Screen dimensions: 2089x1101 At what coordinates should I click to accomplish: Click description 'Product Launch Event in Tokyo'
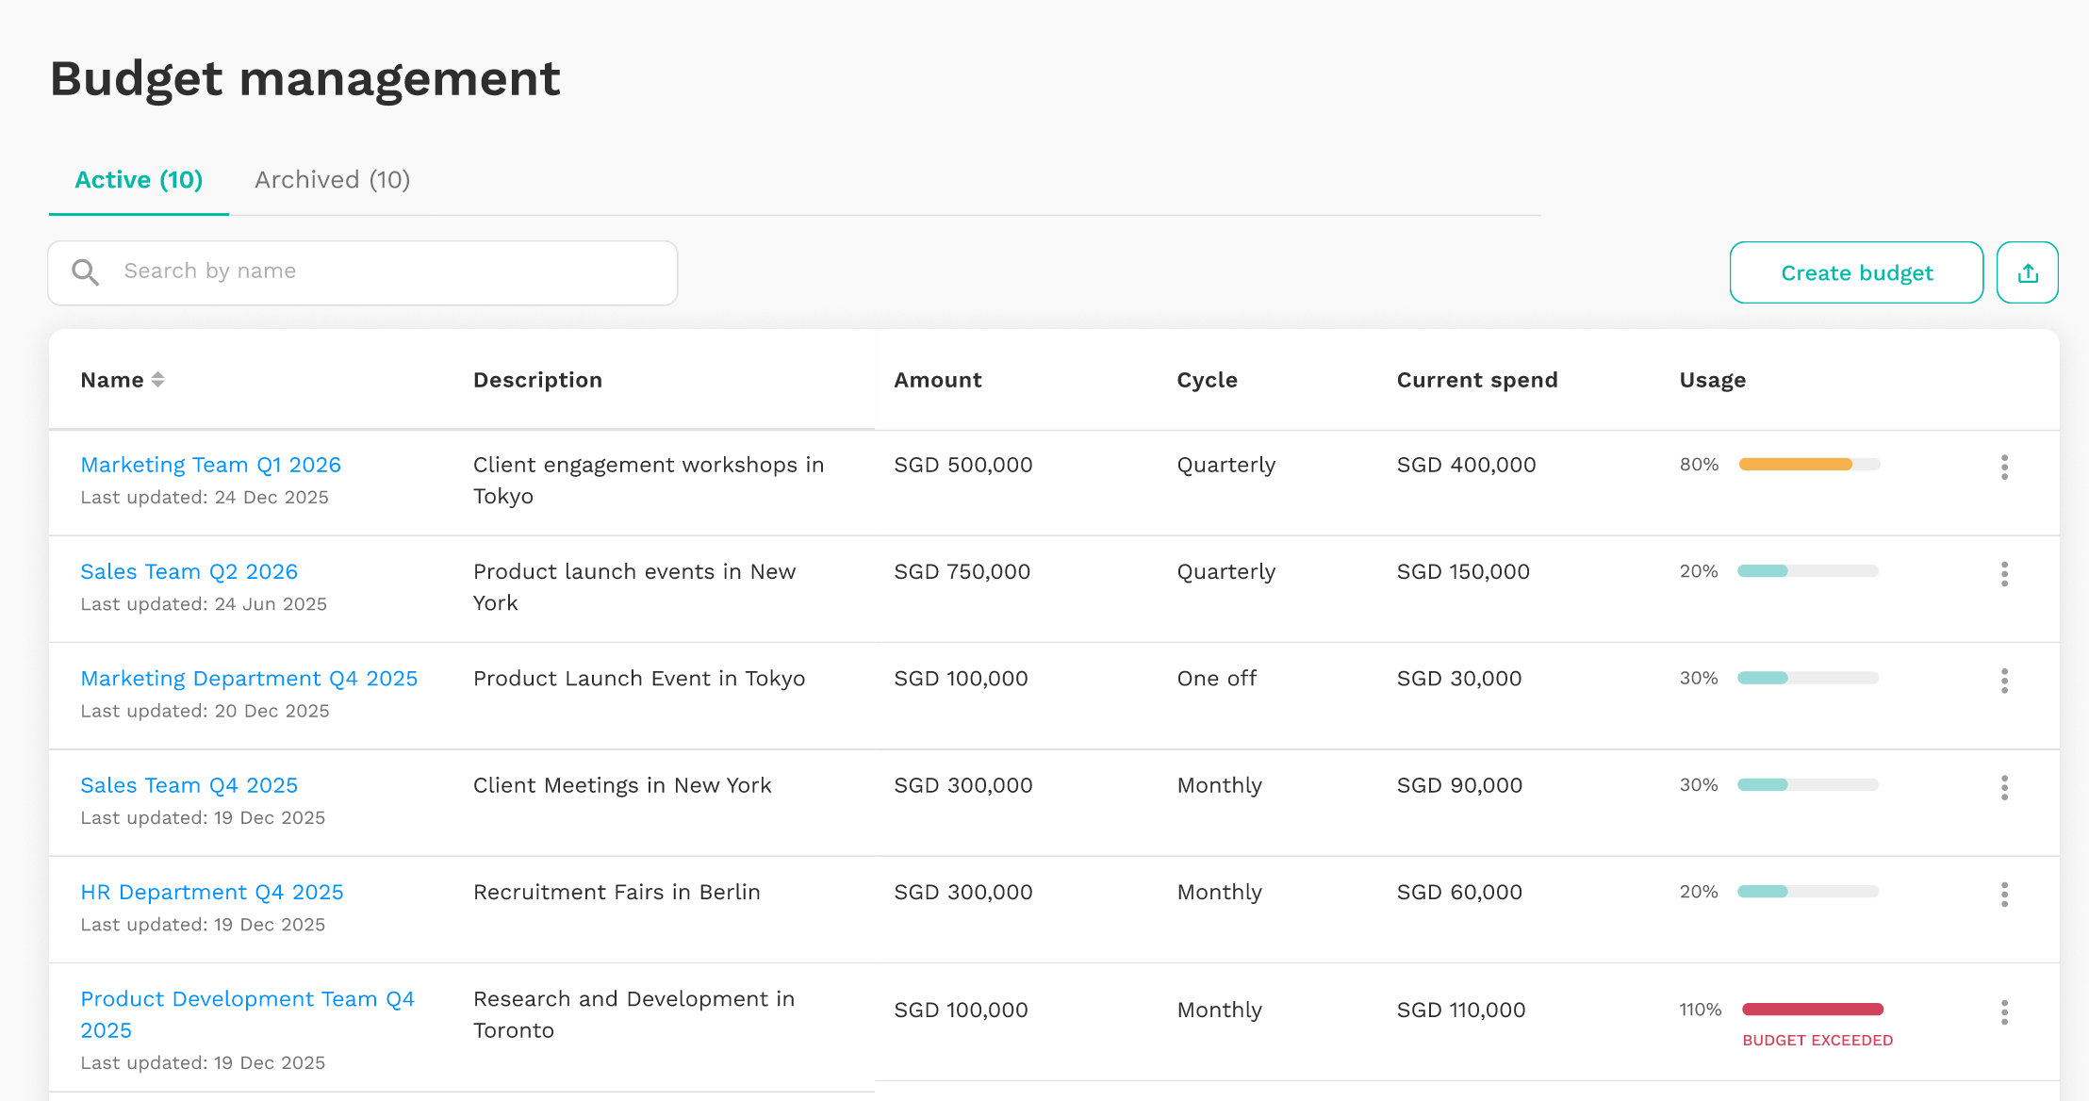(639, 679)
